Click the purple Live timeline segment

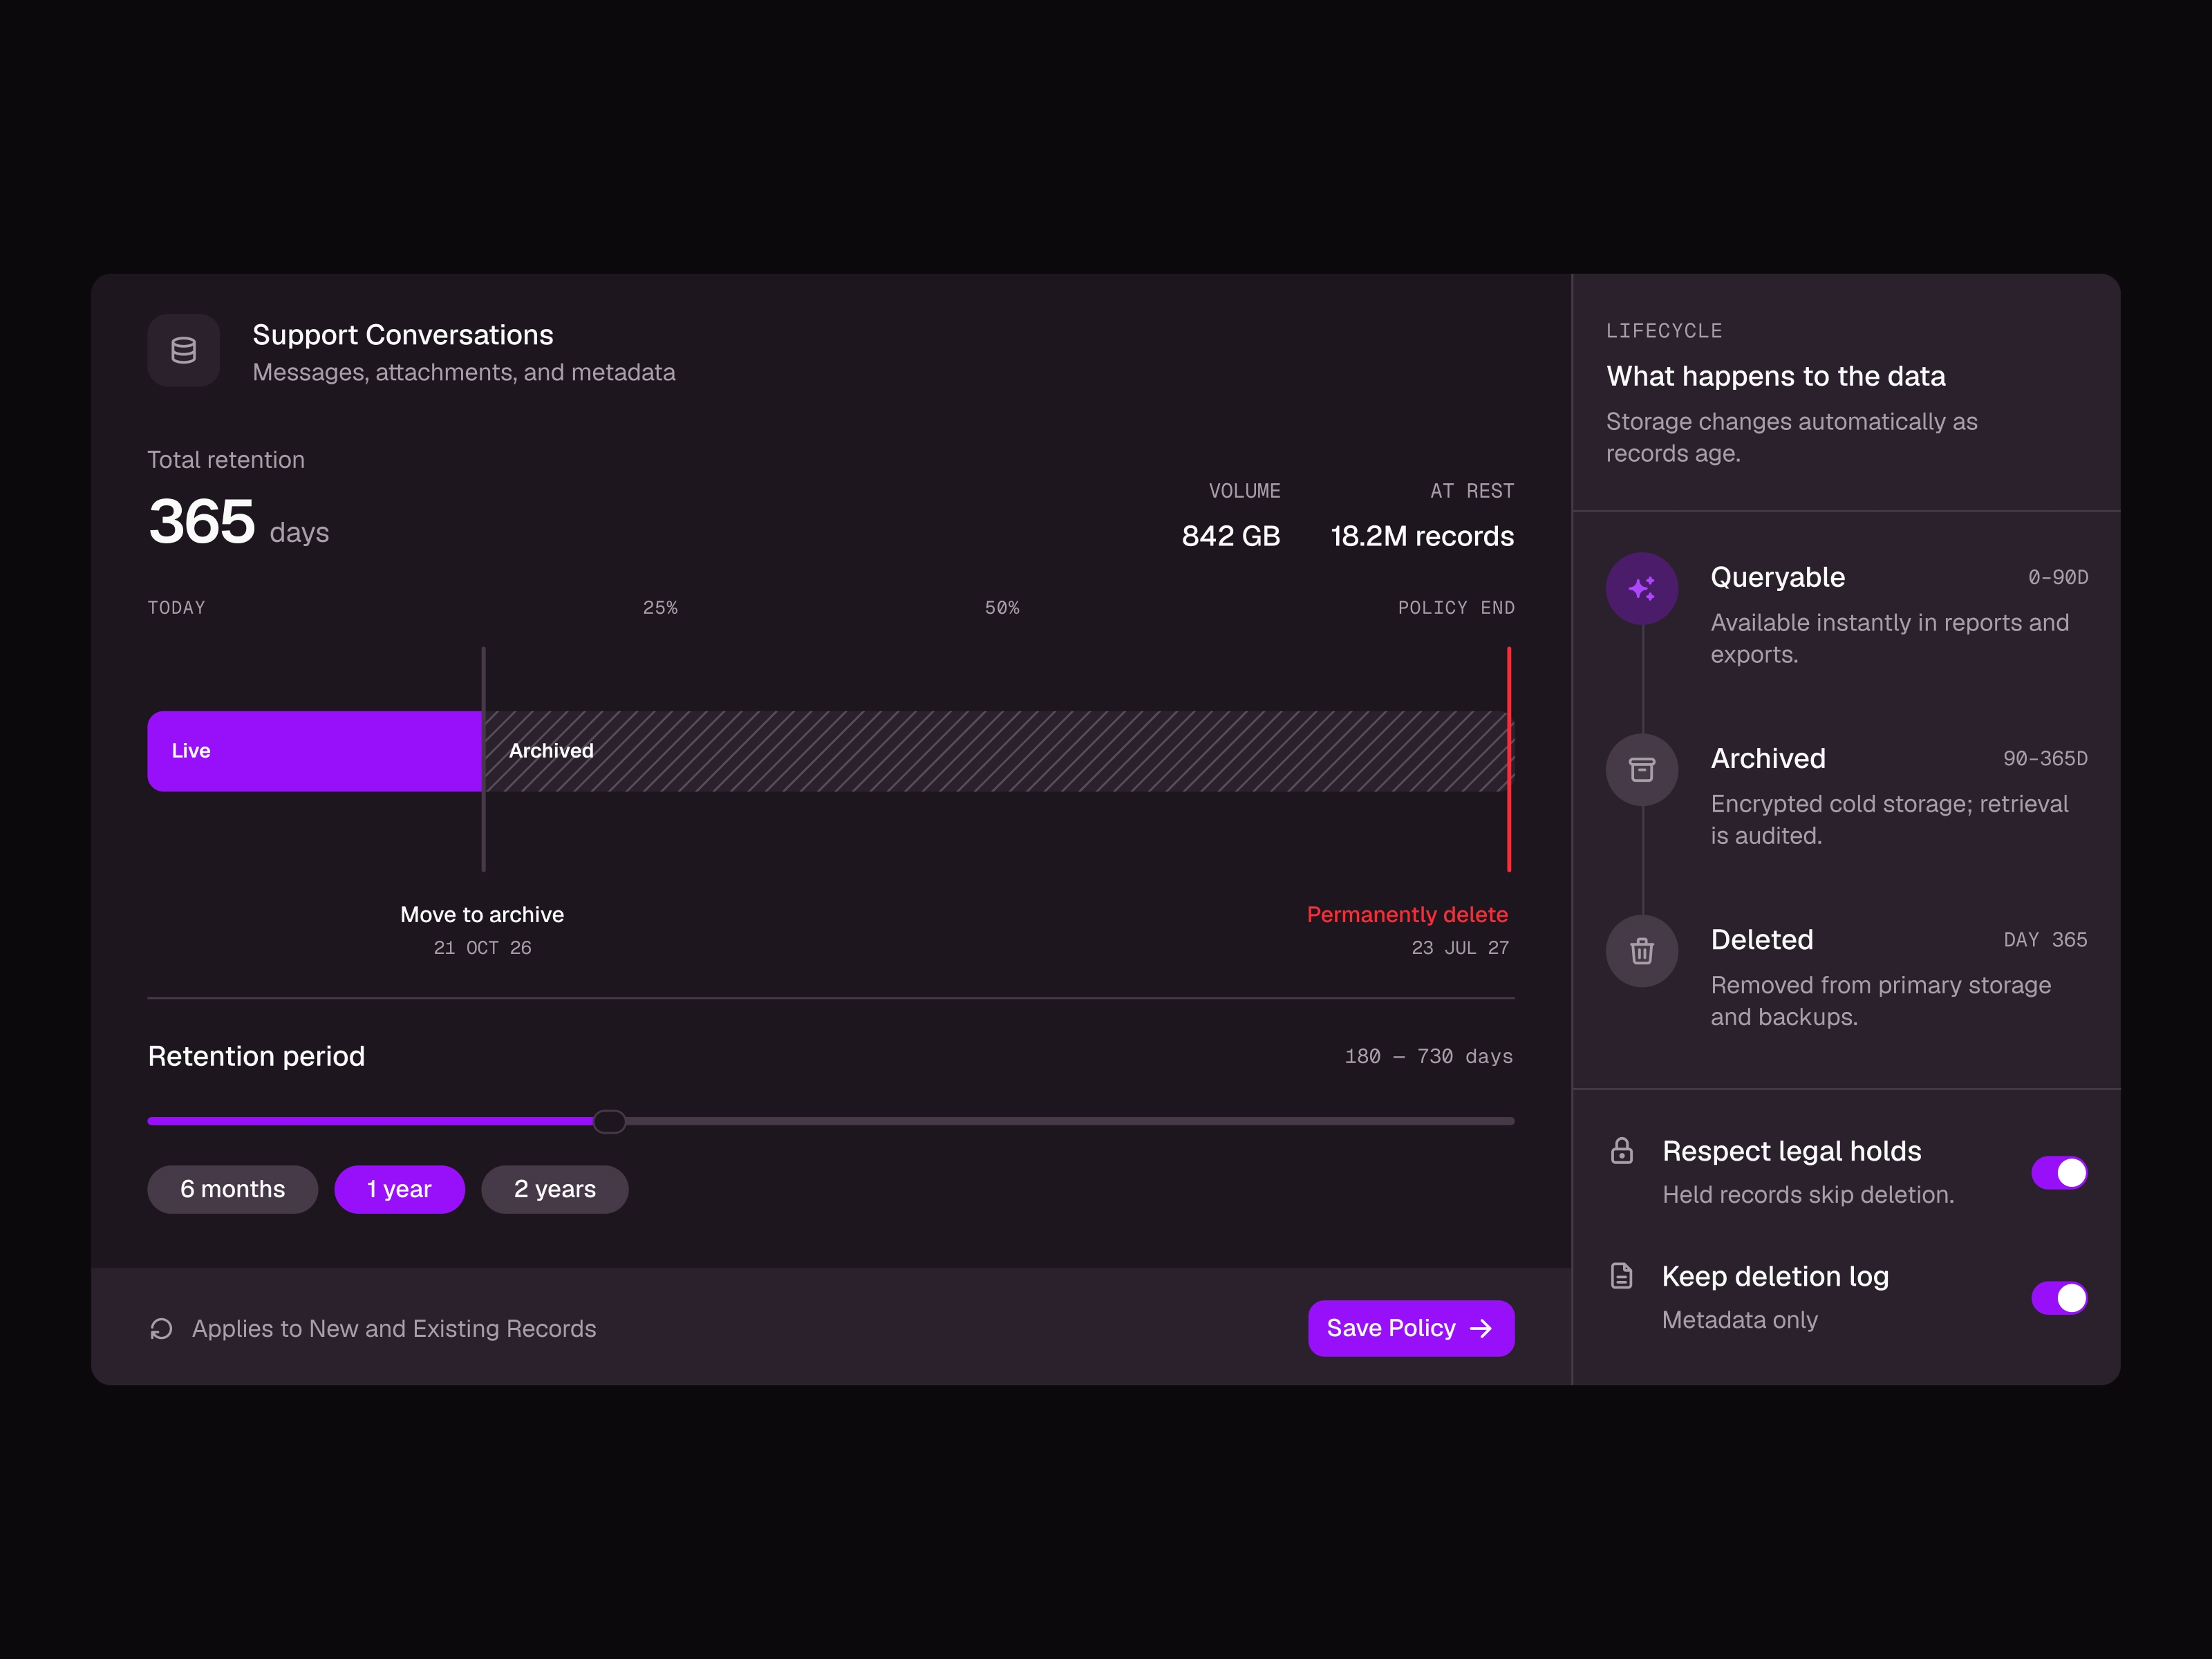click(x=315, y=751)
